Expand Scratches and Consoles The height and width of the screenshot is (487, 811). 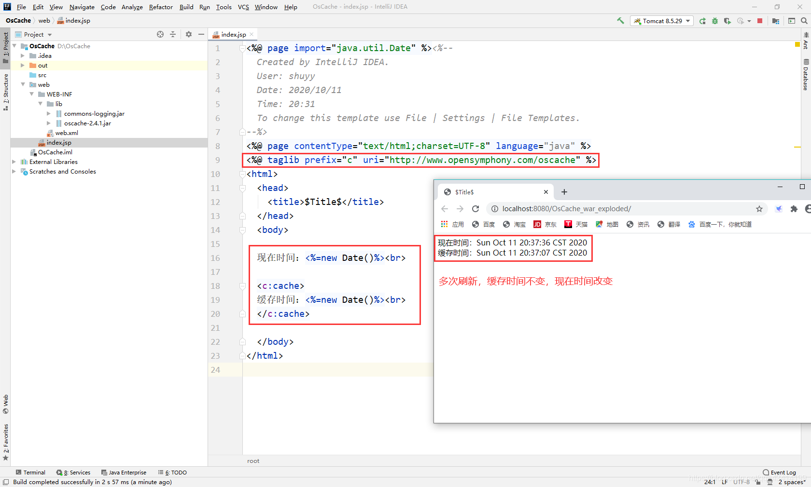(14, 171)
